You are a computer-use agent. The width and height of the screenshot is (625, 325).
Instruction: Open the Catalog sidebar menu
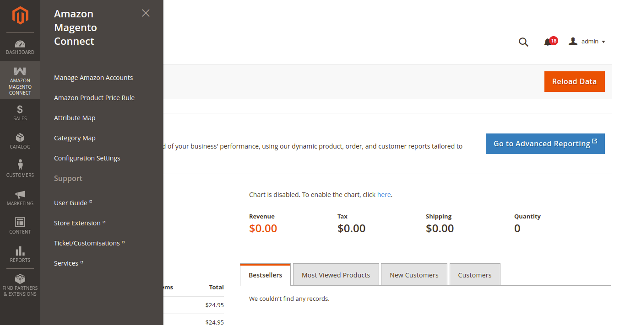[x=20, y=141]
